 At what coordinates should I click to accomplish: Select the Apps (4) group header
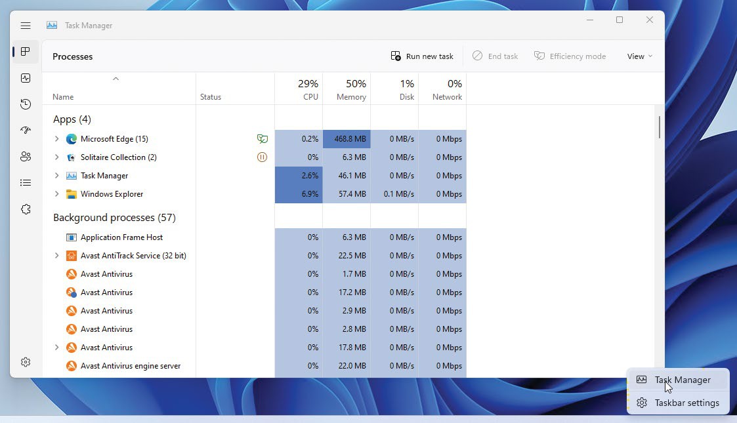pos(72,119)
